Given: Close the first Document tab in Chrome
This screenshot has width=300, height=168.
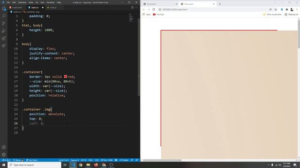Looking at the screenshot, I should pos(176,4).
